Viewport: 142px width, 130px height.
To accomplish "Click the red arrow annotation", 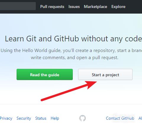I will pyautogui.click(x=69, y=91).
